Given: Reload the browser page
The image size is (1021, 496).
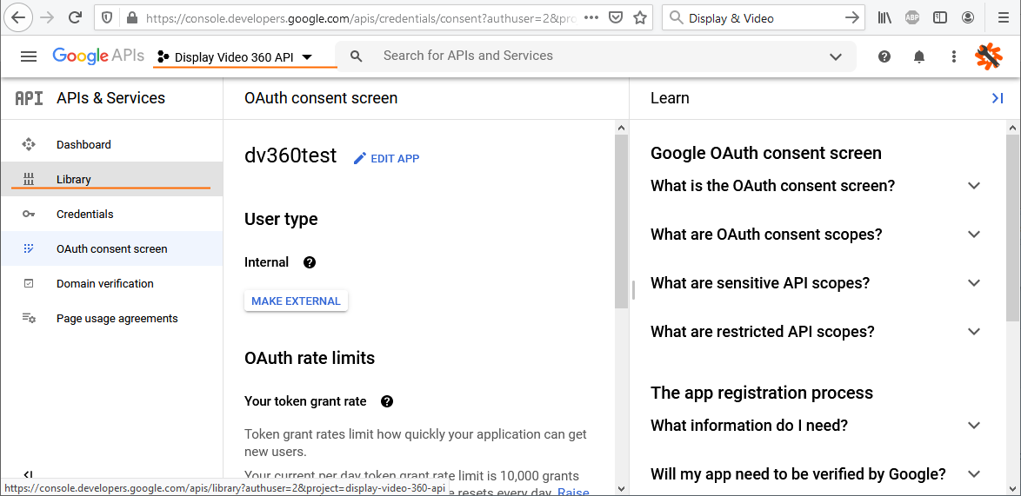Looking at the screenshot, I should [76, 17].
